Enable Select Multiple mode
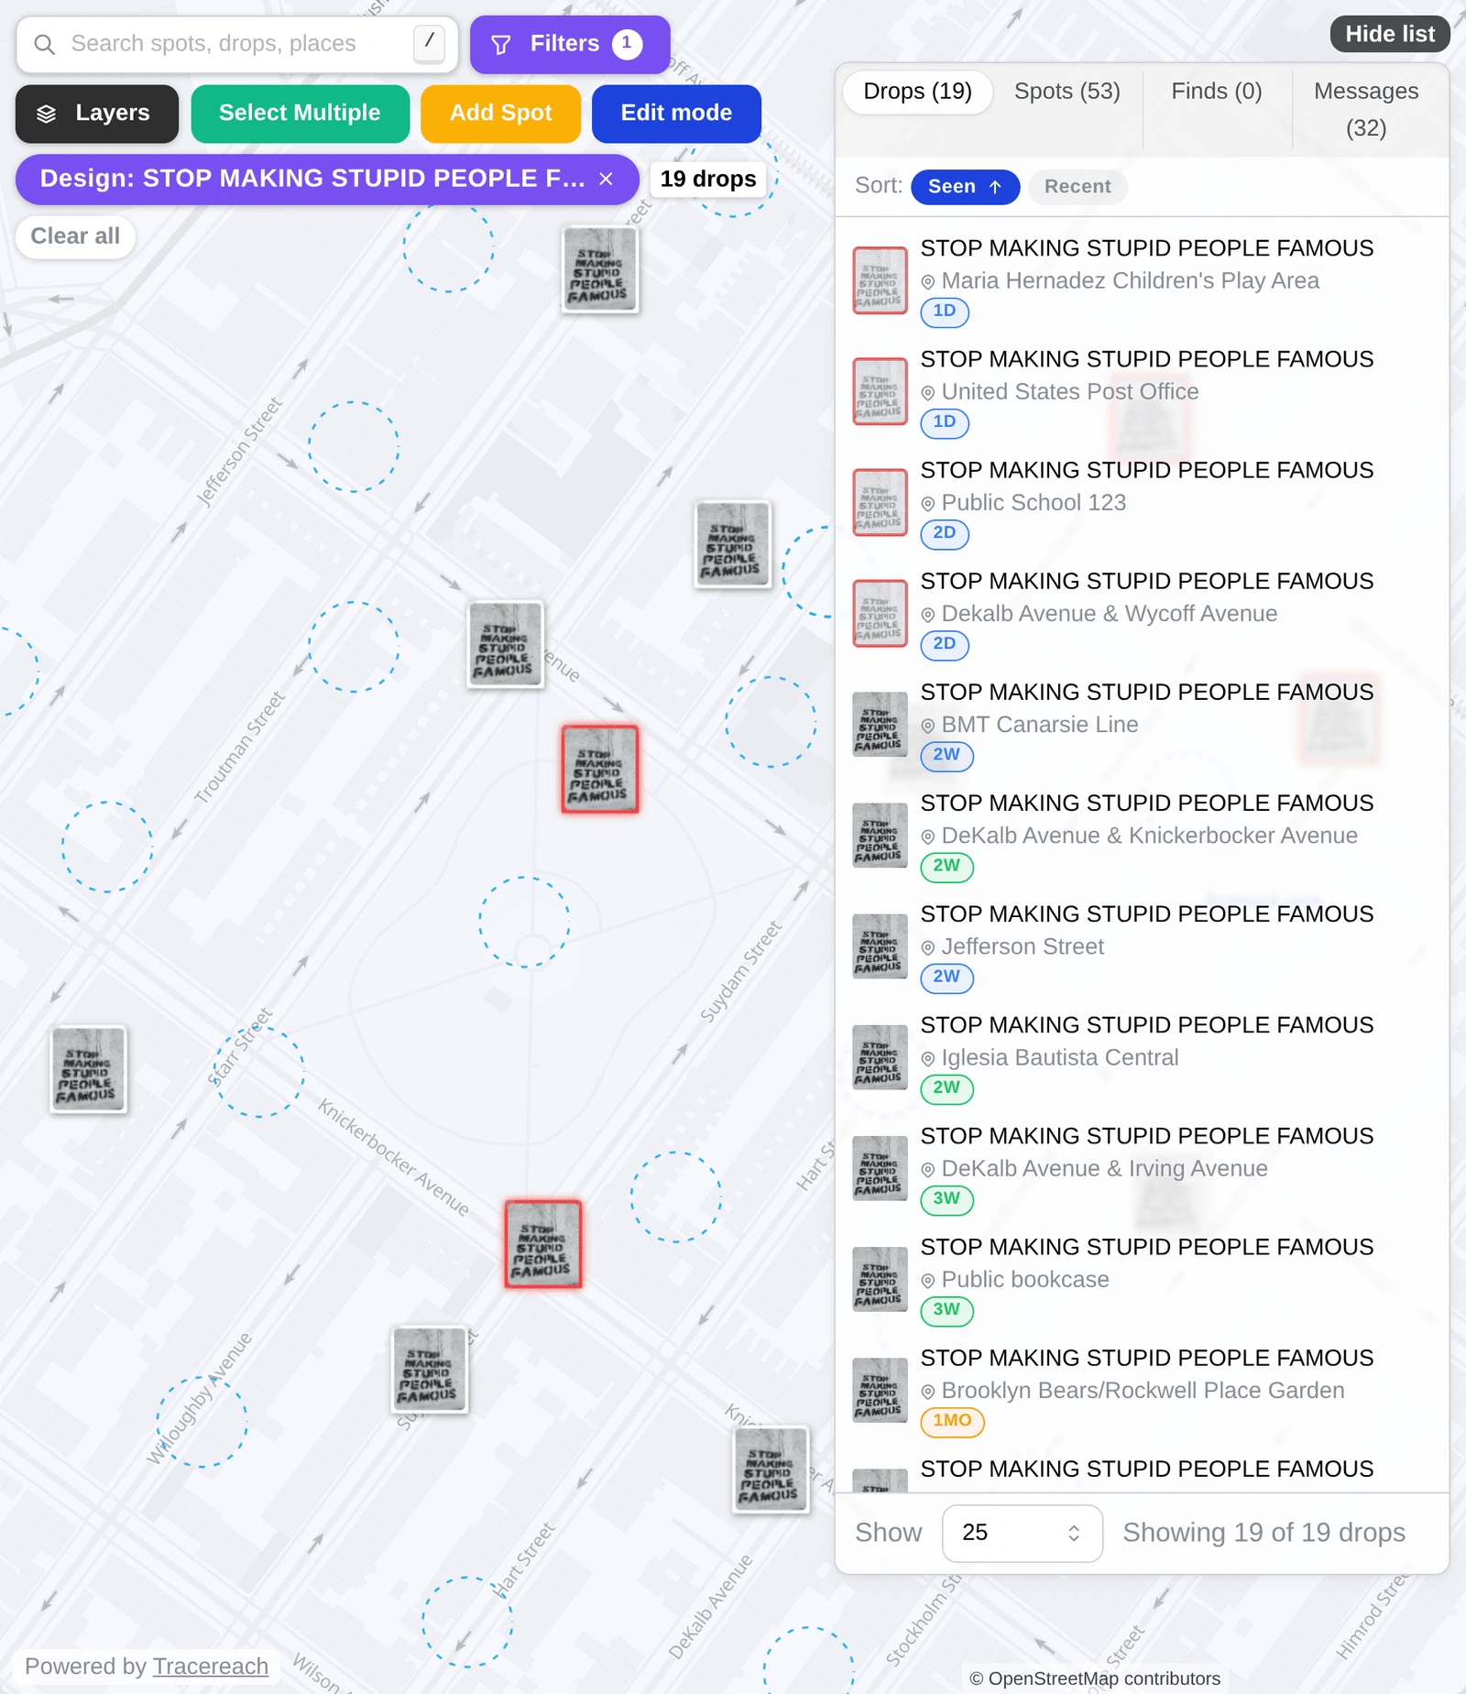Screen dimensions: 1466x1694 pyautogui.click(x=300, y=114)
